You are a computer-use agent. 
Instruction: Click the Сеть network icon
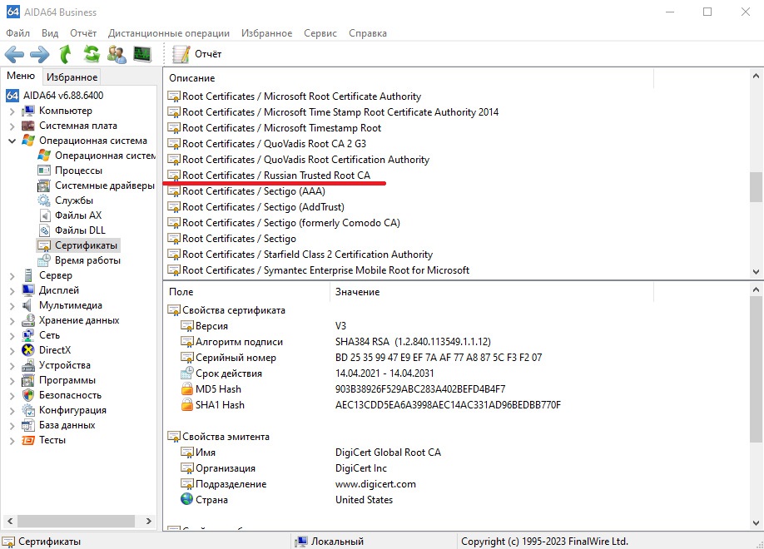[28, 335]
